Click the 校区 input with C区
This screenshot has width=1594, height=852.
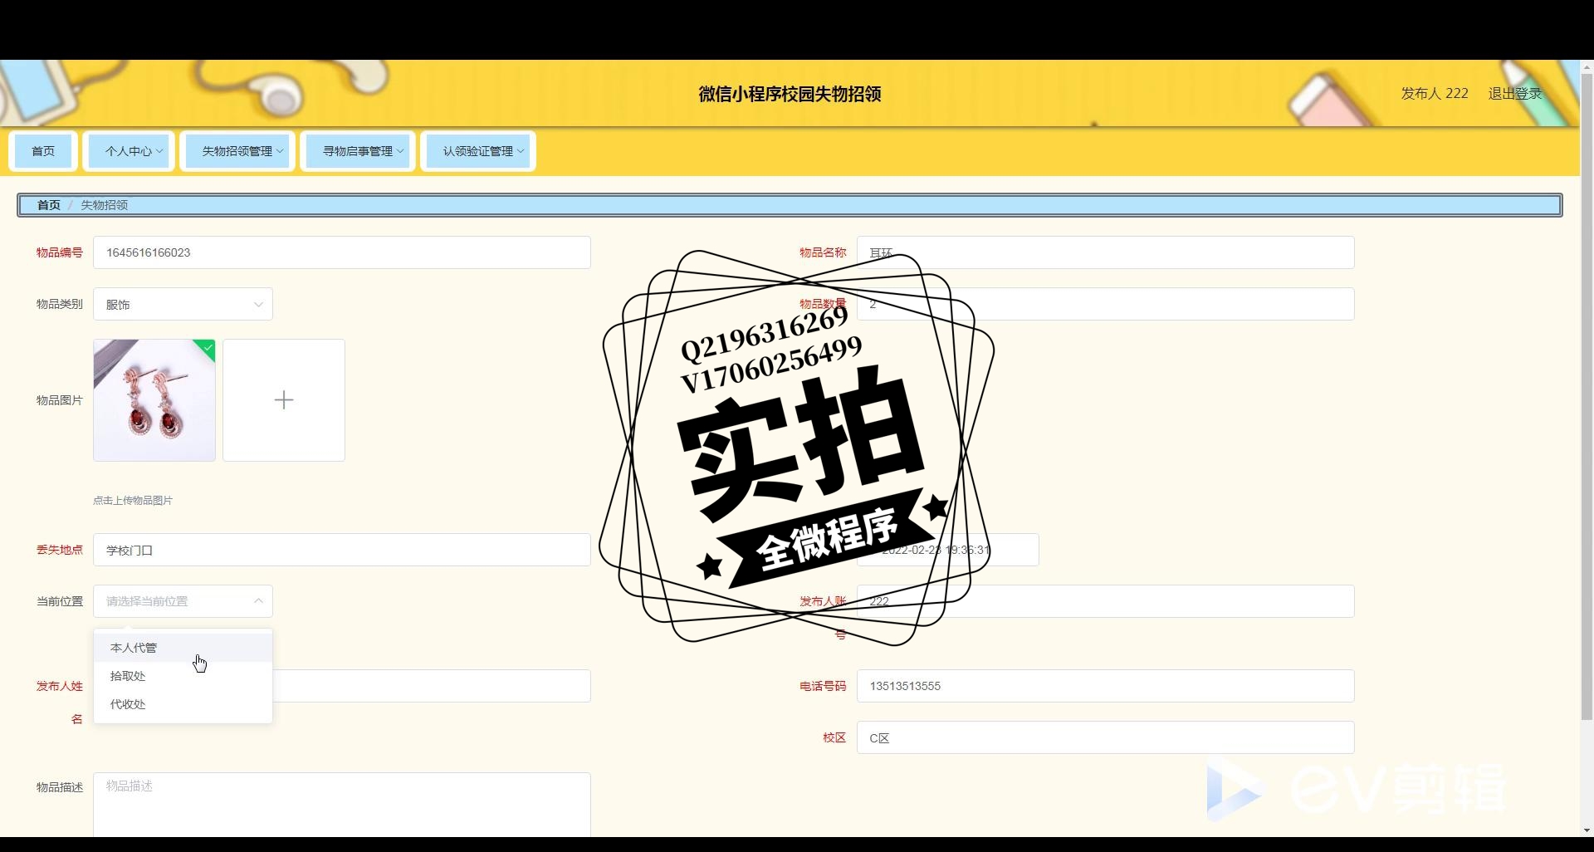click(x=1106, y=737)
